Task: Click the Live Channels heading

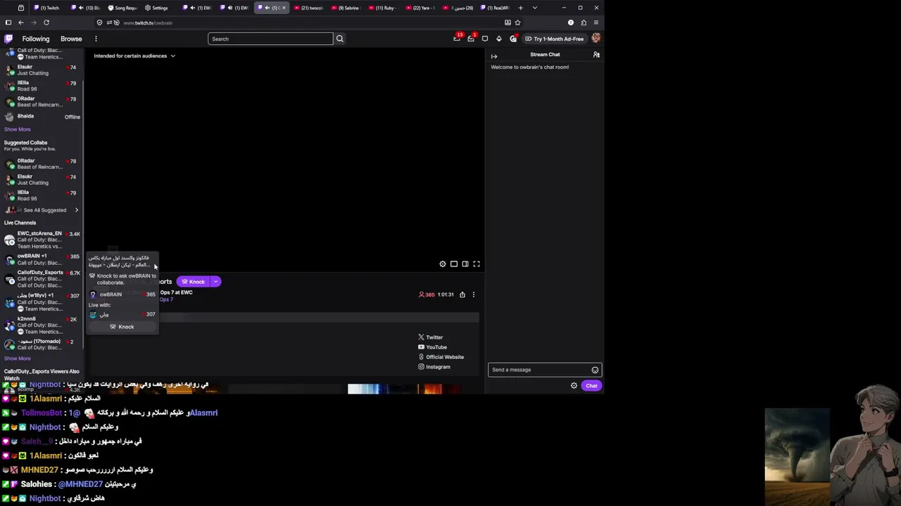Action: point(20,223)
